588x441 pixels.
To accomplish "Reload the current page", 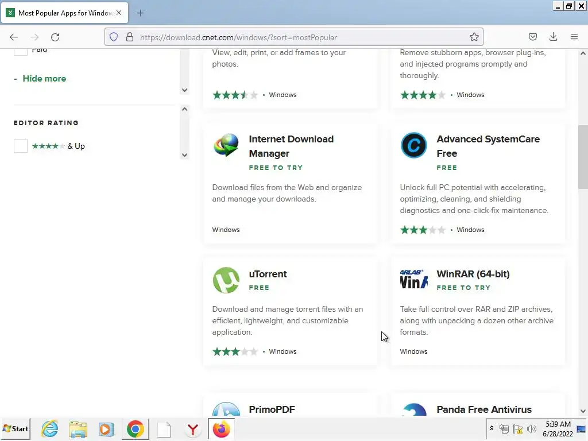I will (55, 37).
